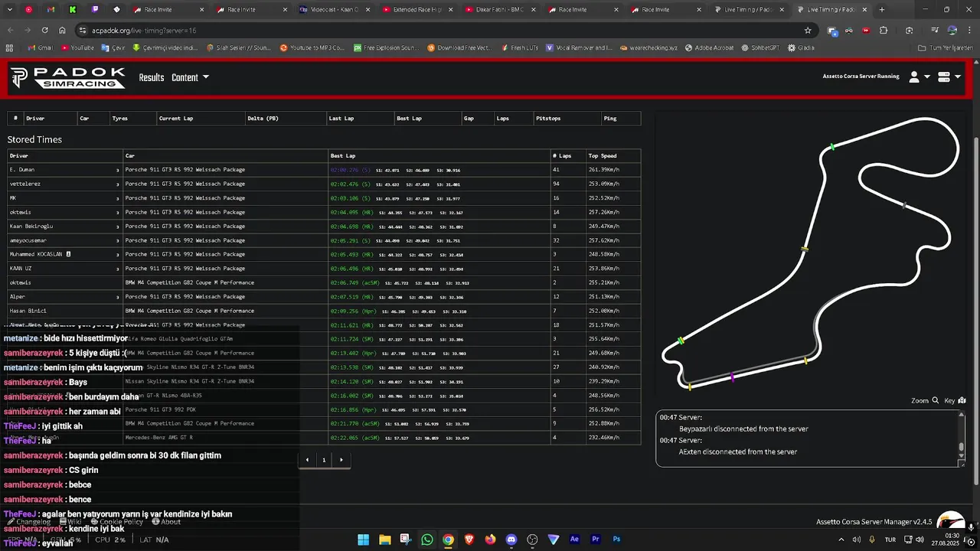Screen dimensions: 980x551
Task: Open After Effects from taskbar
Action: click(x=574, y=540)
